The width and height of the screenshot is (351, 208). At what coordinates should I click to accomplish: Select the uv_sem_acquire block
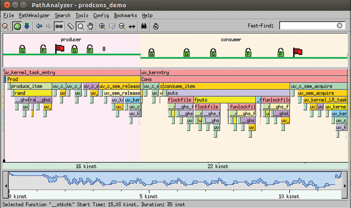(322, 93)
